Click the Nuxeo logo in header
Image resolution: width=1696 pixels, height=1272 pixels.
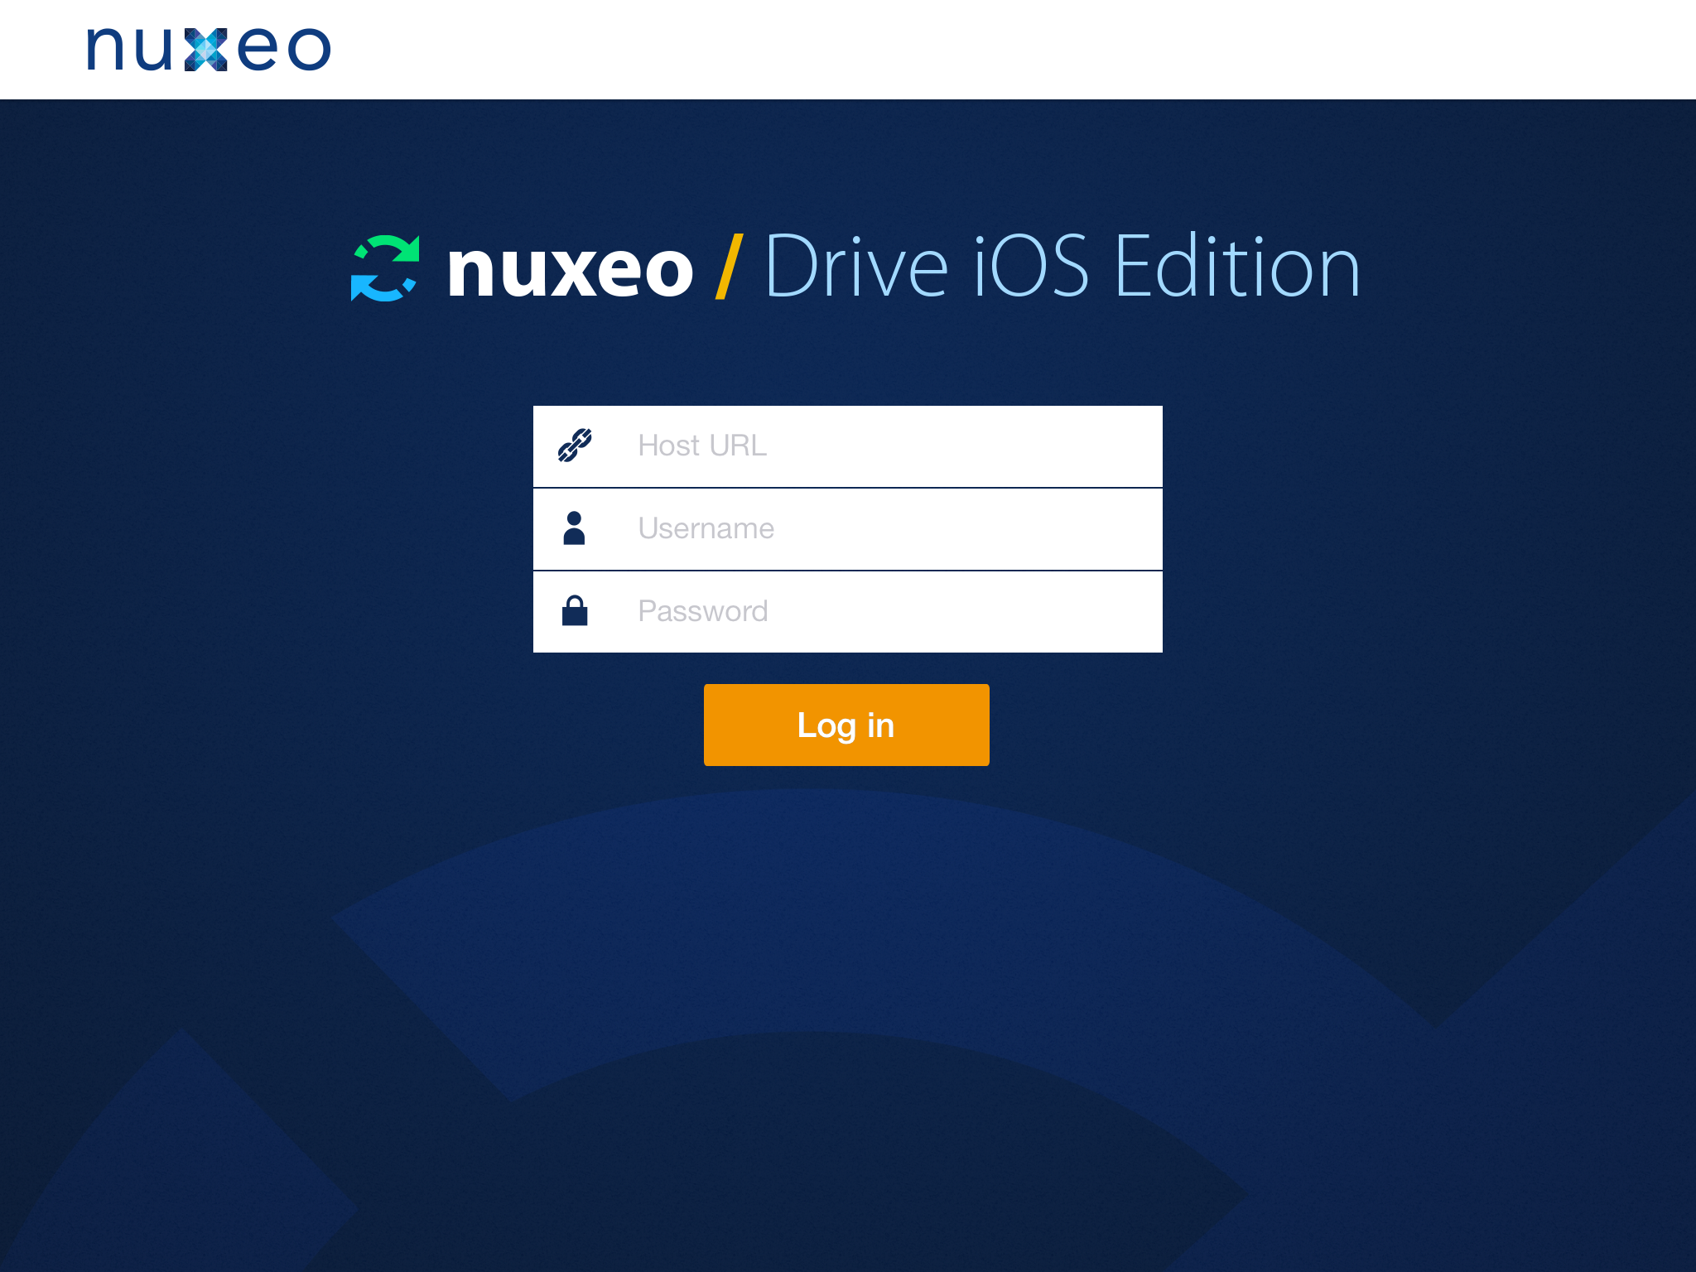[x=209, y=50]
